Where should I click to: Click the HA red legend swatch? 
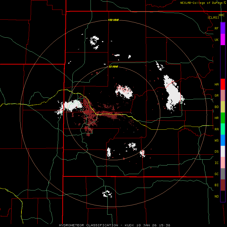tap(223, 84)
